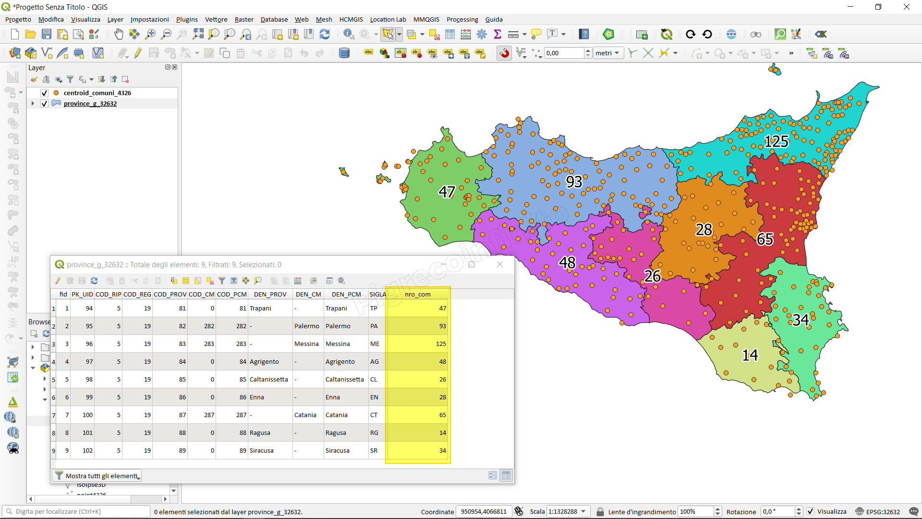Expand the province_g_32632 layer tree
The height and width of the screenshot is (519, 922).
33,103
